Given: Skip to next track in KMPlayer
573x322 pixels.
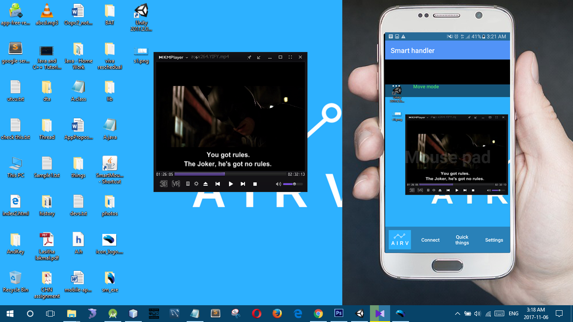Looking at the screenshot, I should (x=243, y=184).
